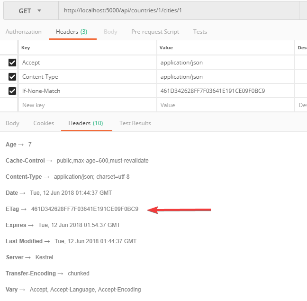Click the New key placeholder field

coord(88,105)
